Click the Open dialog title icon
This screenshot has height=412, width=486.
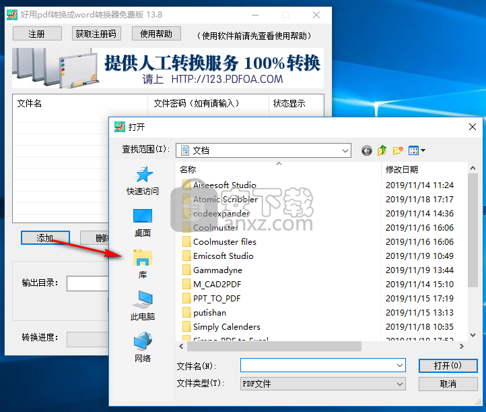120,127
